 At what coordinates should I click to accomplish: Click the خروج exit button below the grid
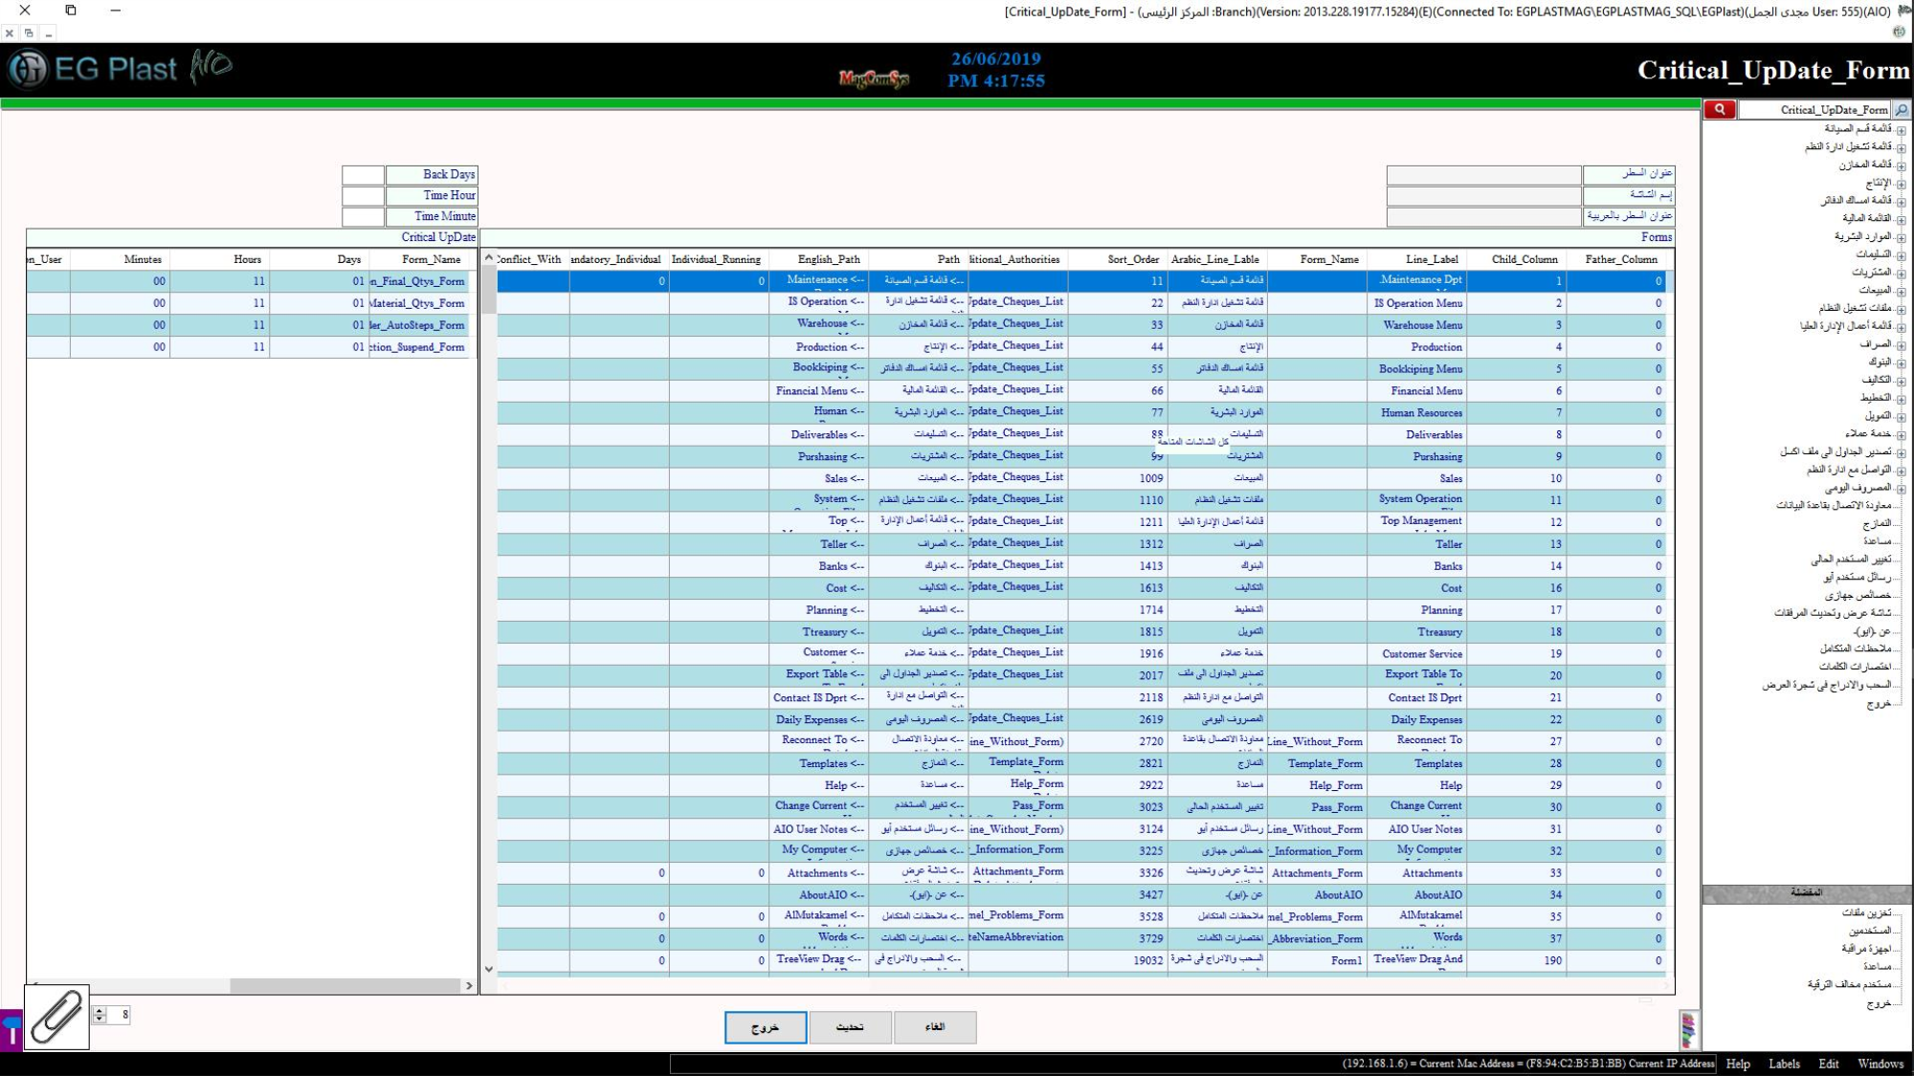point(765,1027)
